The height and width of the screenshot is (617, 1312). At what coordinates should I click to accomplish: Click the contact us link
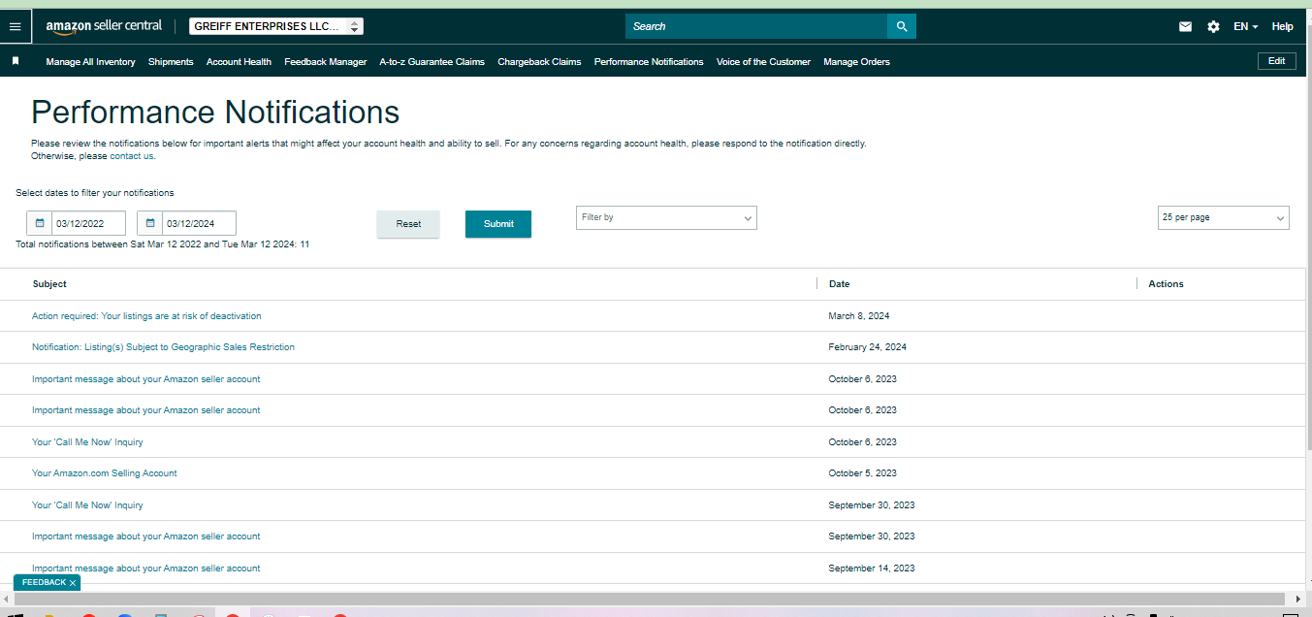tap(132, 156)
